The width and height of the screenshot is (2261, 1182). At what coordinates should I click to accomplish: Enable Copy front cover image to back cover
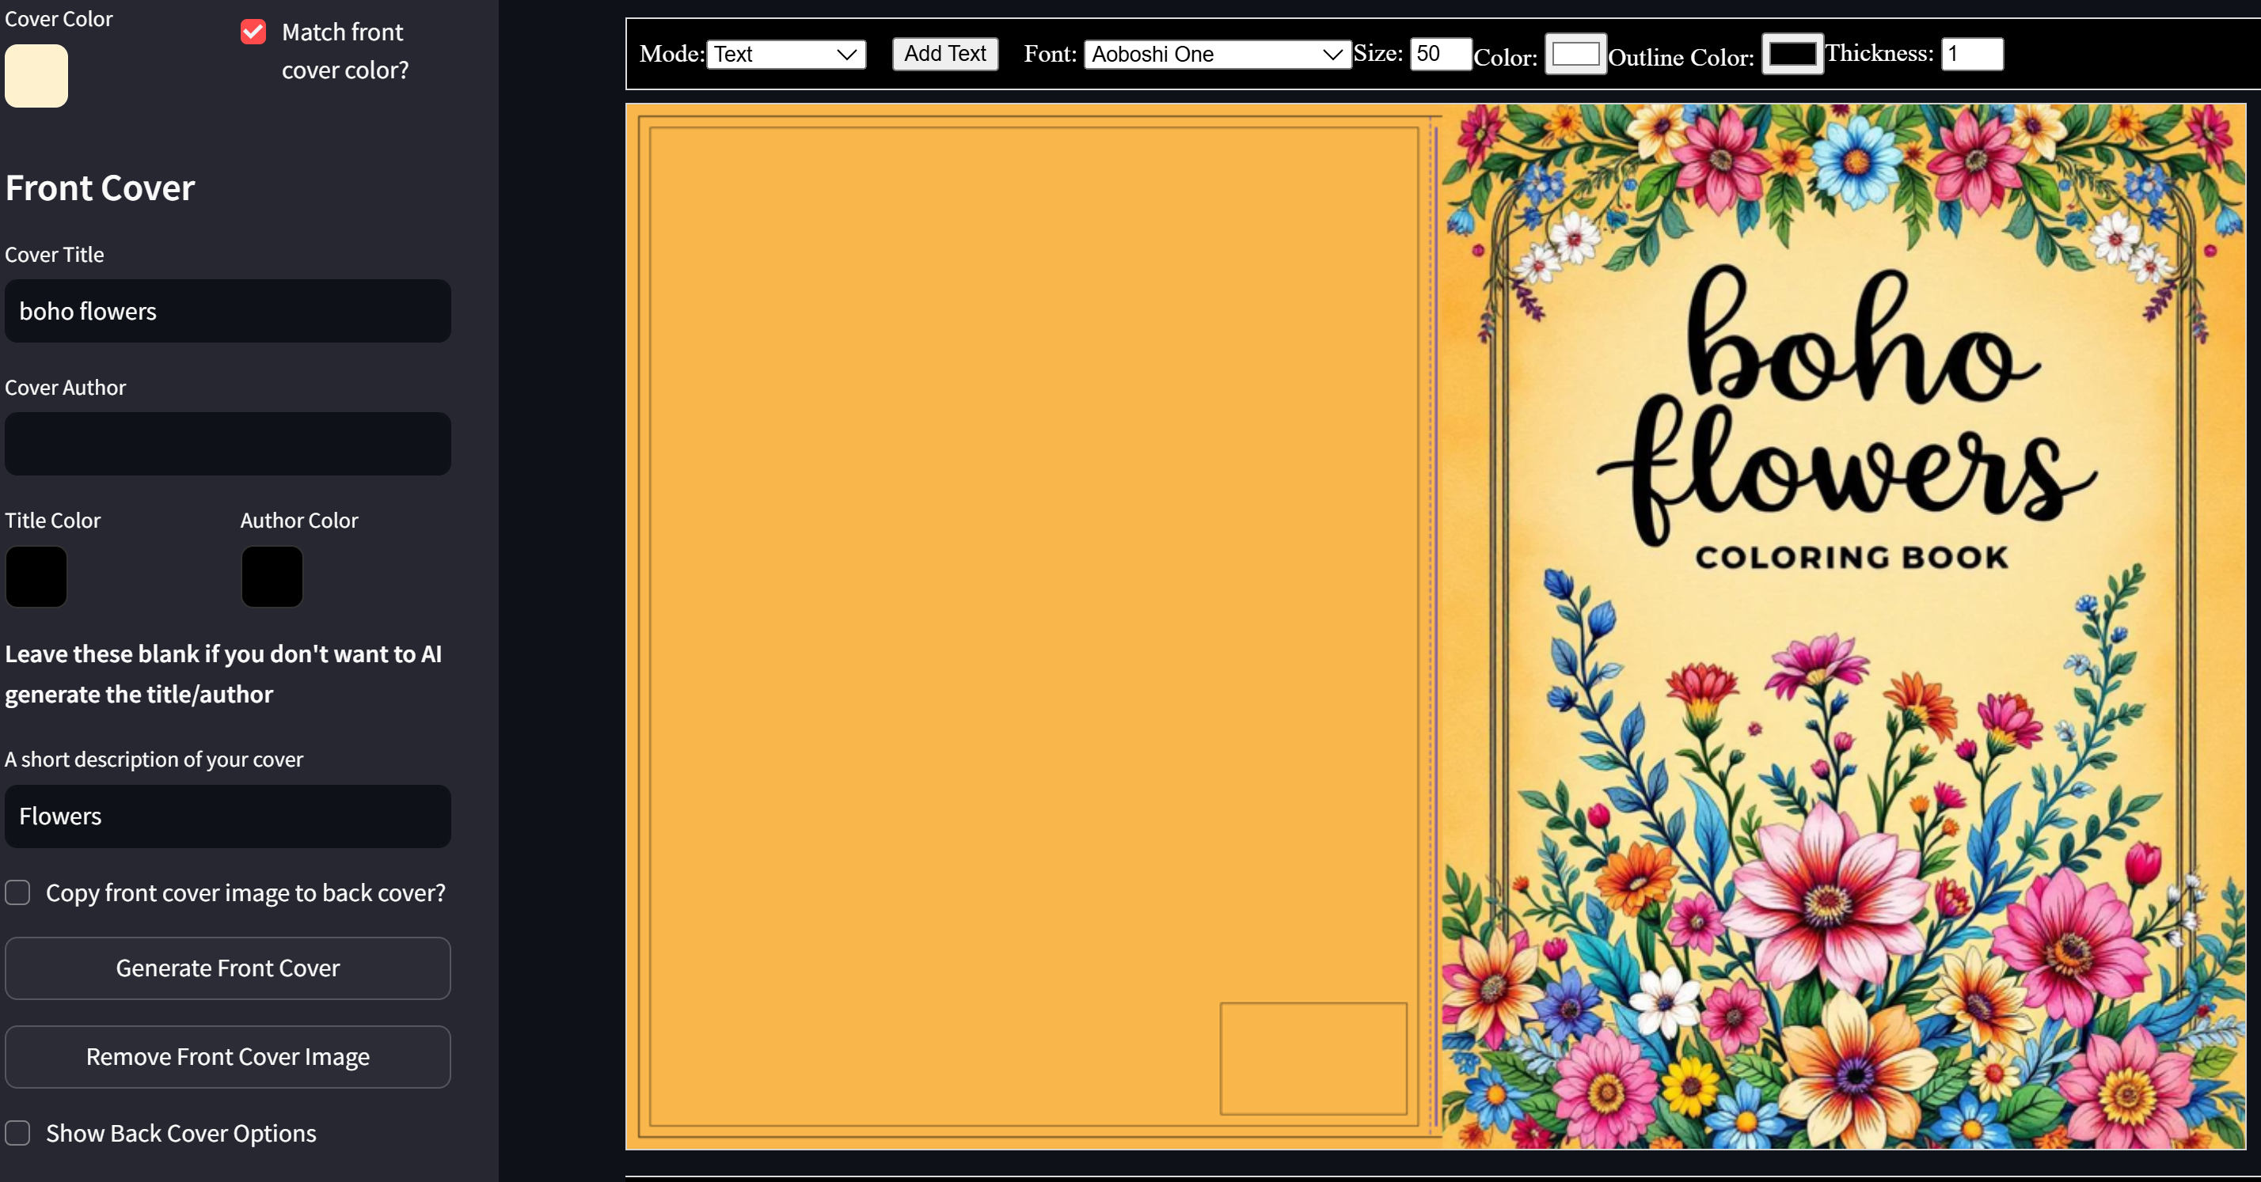[17, 892]
